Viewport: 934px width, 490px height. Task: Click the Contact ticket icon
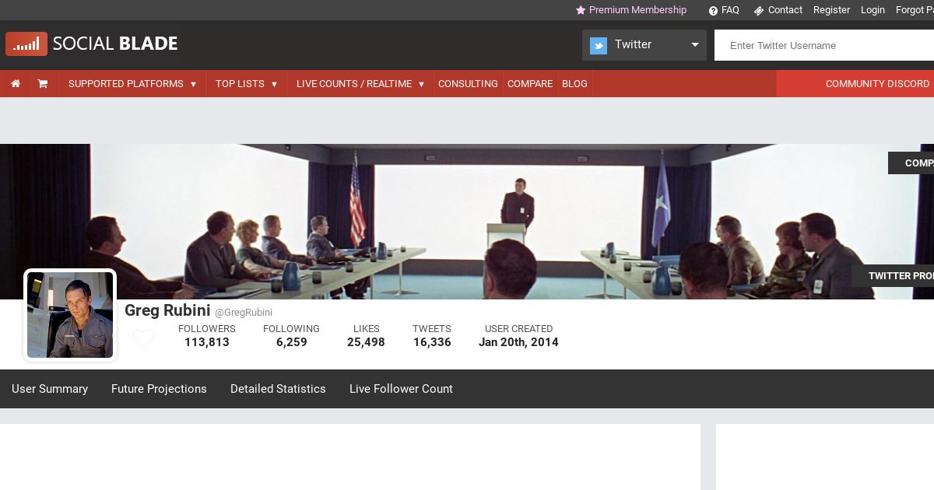point(759,11)
